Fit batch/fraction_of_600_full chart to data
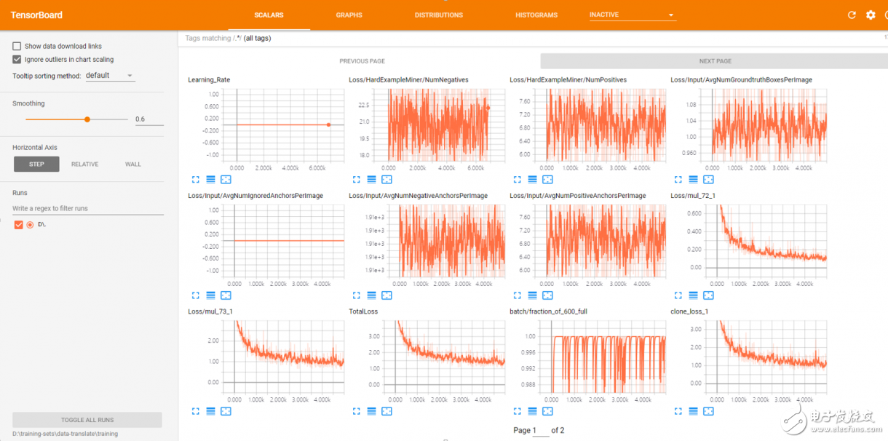The height and width of the screenshot is (441, 888). (547, 411)
